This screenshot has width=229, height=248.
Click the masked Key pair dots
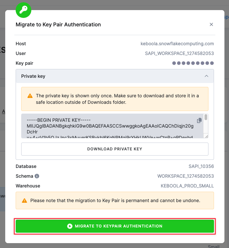(193, 63)
